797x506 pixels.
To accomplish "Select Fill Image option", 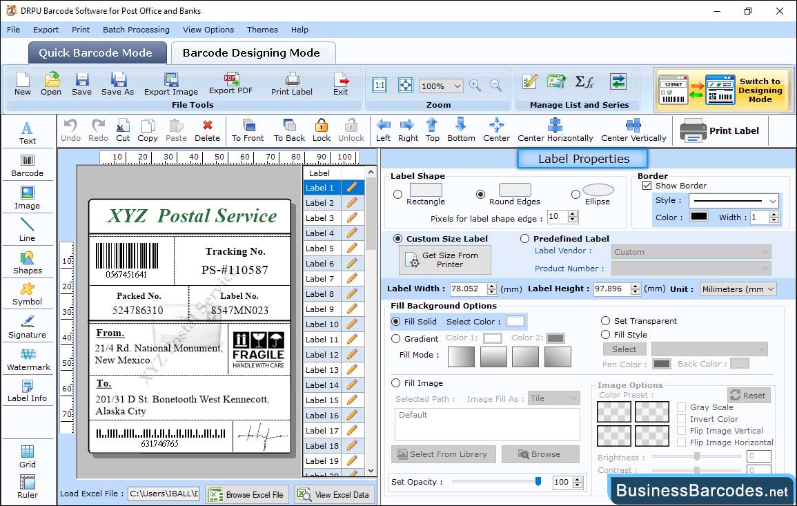I will click(x=395, y=383).
